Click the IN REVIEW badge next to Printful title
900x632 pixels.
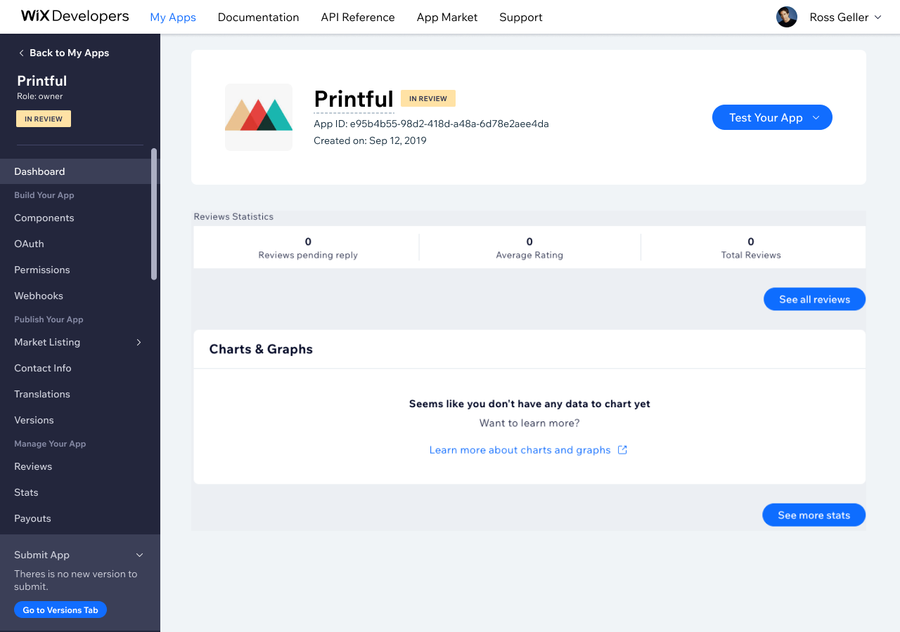click(428, 98)
